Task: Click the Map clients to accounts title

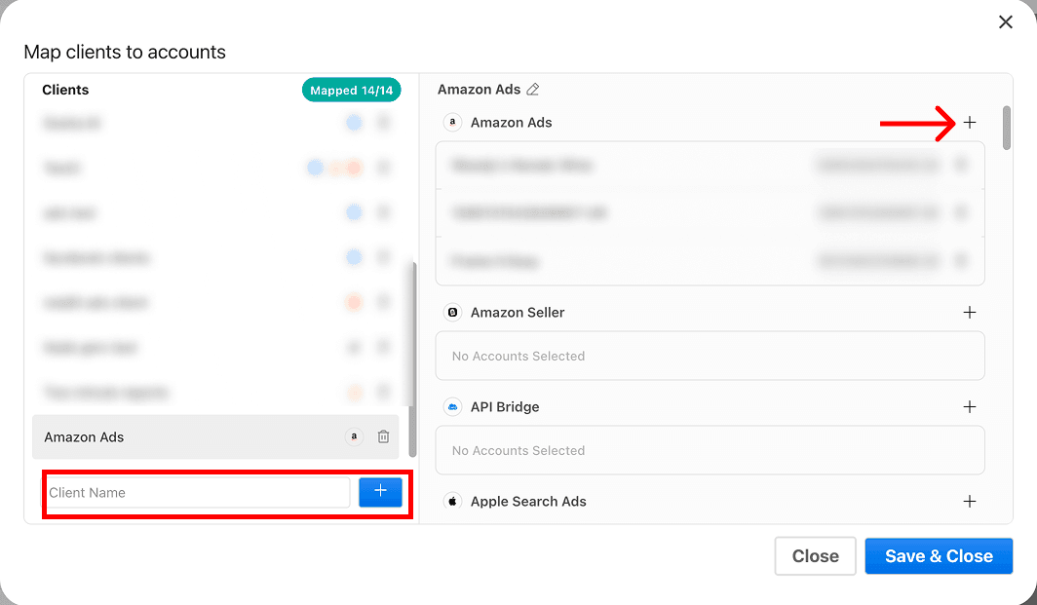Action: click(x=125, y=52)
